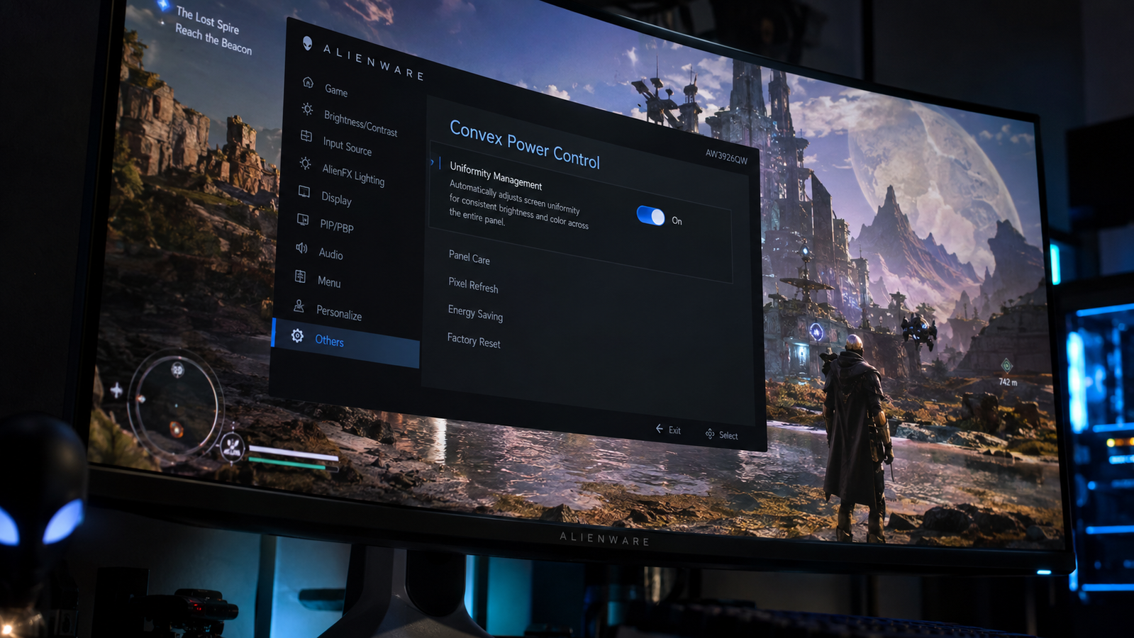This screenshot has width=1134, height=638.
Task: Select the Others menu label
Action: point(329,340)
